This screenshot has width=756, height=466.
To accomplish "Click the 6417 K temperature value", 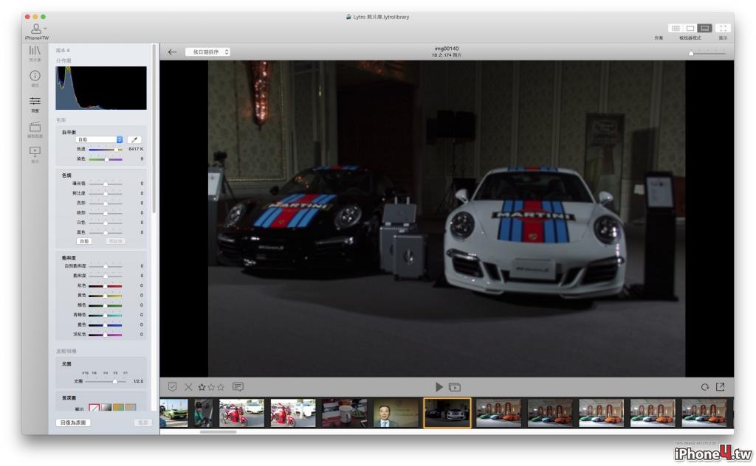I will [136, 149].
